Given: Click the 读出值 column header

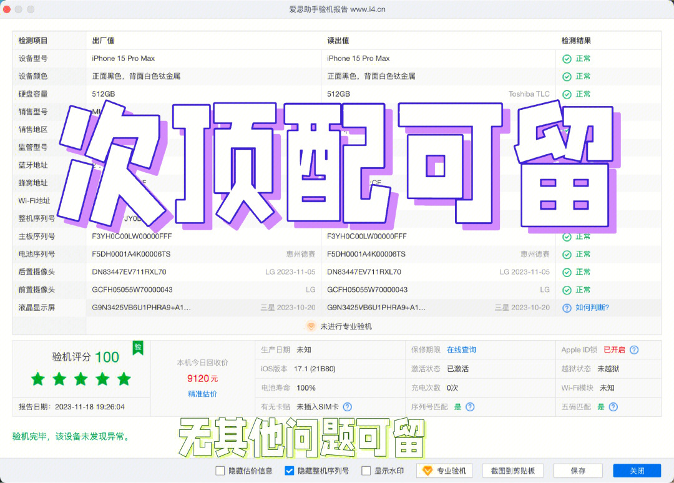Looking at the screenshot, I should point(338,41).
